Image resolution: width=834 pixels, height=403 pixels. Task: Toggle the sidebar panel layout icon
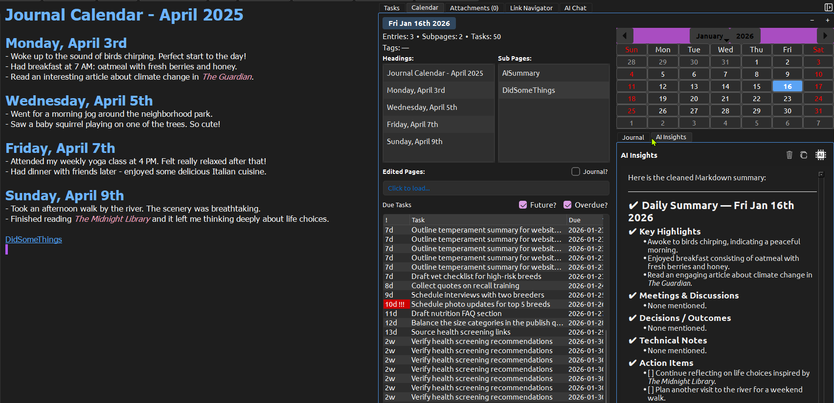(828, 7)
